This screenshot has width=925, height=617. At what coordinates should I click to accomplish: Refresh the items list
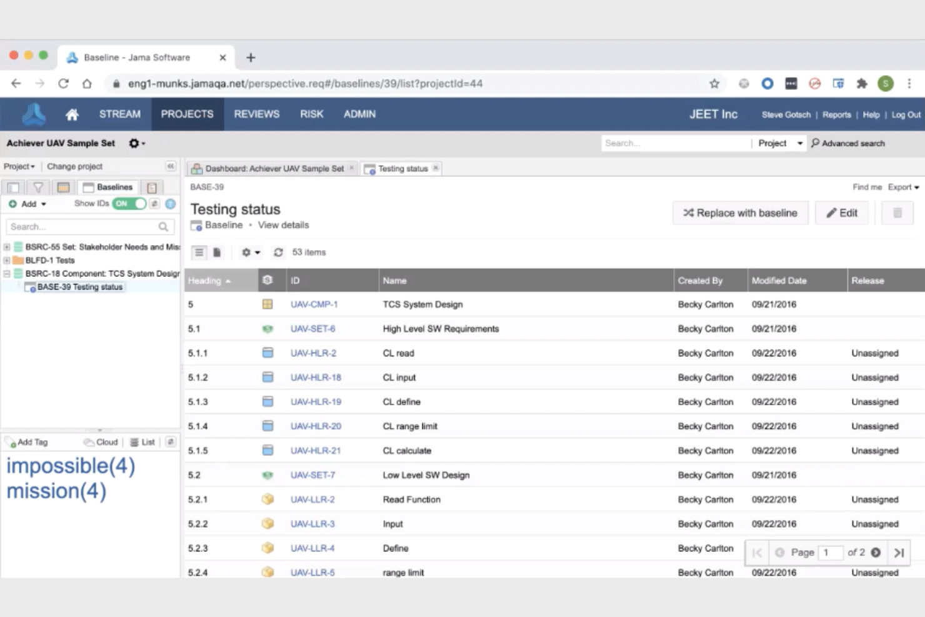[278, 253]
